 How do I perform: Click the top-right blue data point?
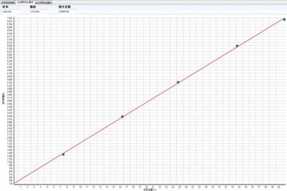[284, 19]
